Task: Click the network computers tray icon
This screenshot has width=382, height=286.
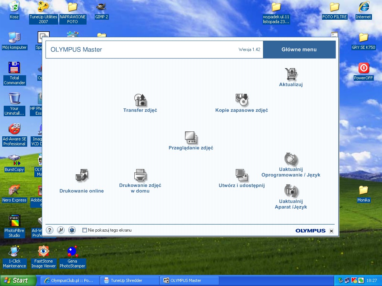Action: (347, 280)
